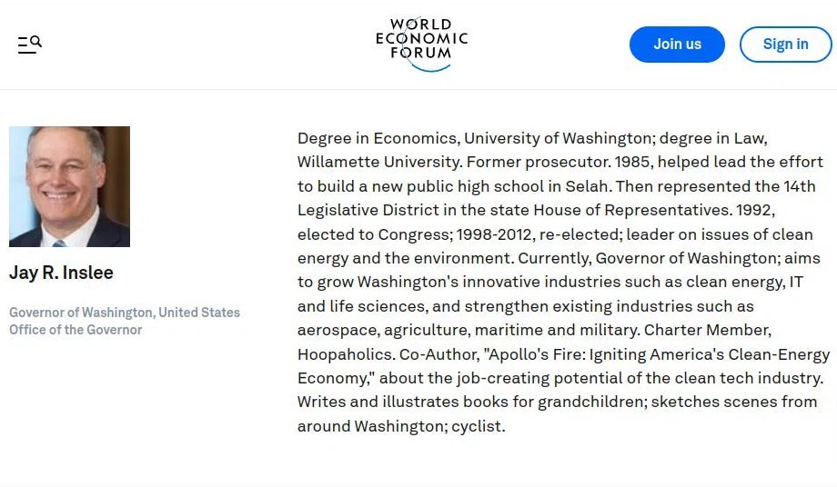Click the "Office of the Governor" text
Viewport: 837px width, 487px height.
[76, 330]
